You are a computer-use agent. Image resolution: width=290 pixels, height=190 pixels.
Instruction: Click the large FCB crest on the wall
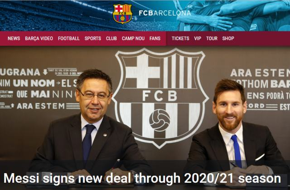[160, 98]
